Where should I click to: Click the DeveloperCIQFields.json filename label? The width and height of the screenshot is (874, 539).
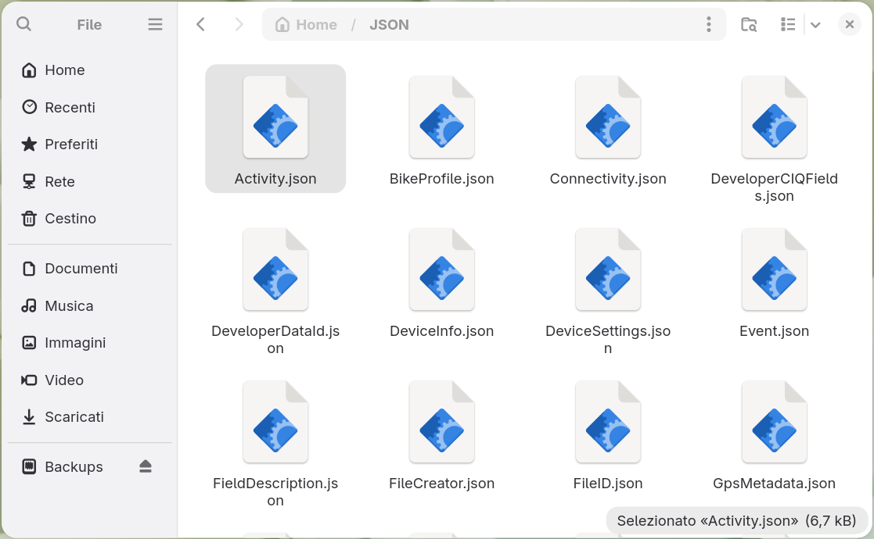(x=774, y=187)
